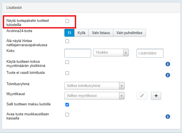
Task: Enable 'Näytä tuotepaketin tuotteet tulosteilla' checkbox
Action: coord(67,21)
